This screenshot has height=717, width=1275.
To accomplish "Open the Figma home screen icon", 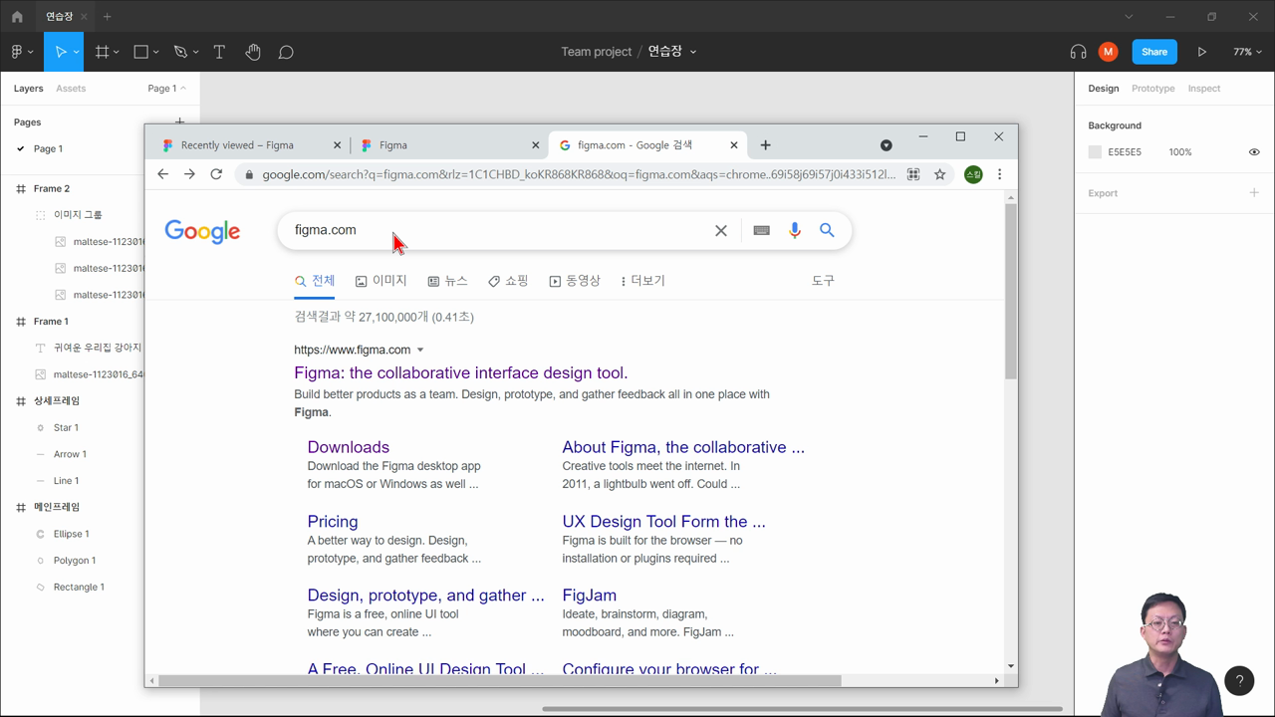I will pyautogui.click(x=17, y=16).
